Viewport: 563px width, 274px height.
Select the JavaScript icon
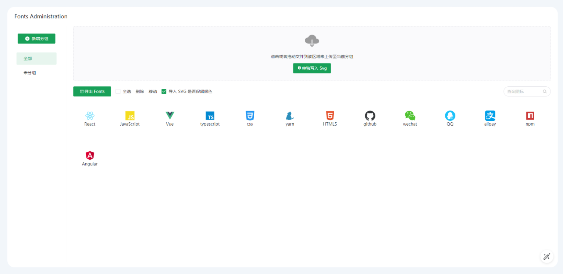130,116
